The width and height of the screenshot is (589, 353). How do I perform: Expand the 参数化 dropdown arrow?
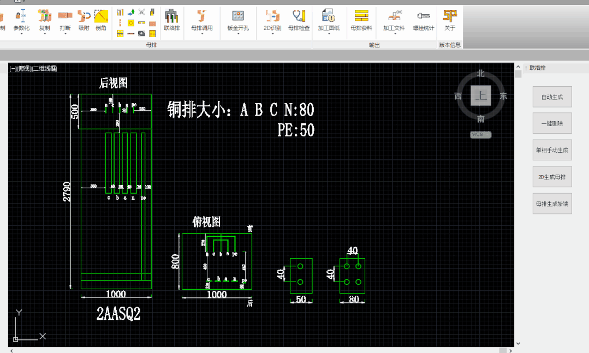tap(21, 34)
